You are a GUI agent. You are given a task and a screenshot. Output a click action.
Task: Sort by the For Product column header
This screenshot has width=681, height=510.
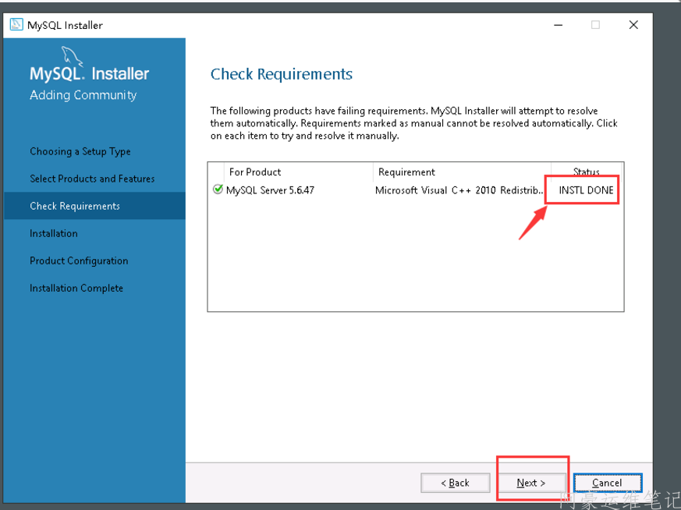255,172
